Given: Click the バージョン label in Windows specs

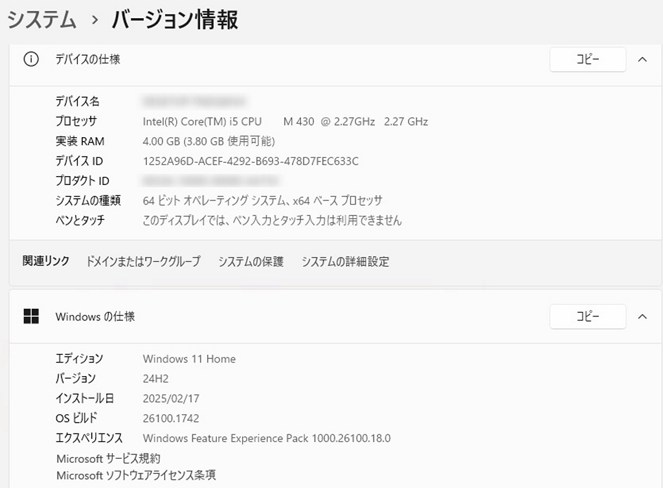Looking at the screenshot, I should coord(76,379).
